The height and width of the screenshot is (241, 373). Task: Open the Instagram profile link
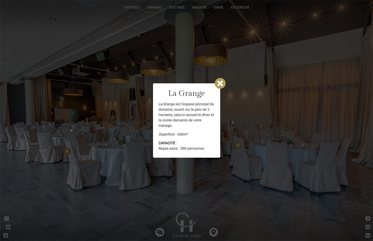pos(368,227)
